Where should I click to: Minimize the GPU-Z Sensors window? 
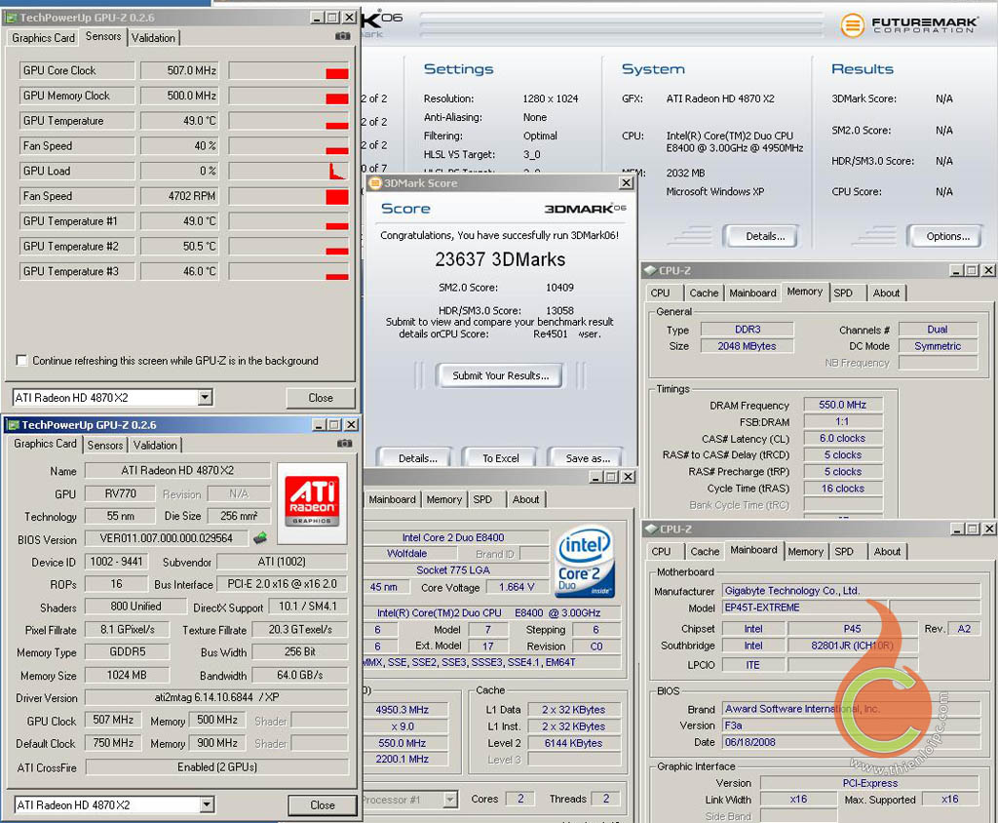318,18
